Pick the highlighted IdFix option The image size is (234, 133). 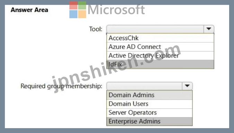[x=160, y=64]
